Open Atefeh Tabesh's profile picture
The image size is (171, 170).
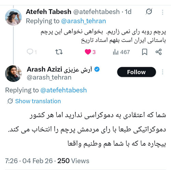[x=13, y=17]
